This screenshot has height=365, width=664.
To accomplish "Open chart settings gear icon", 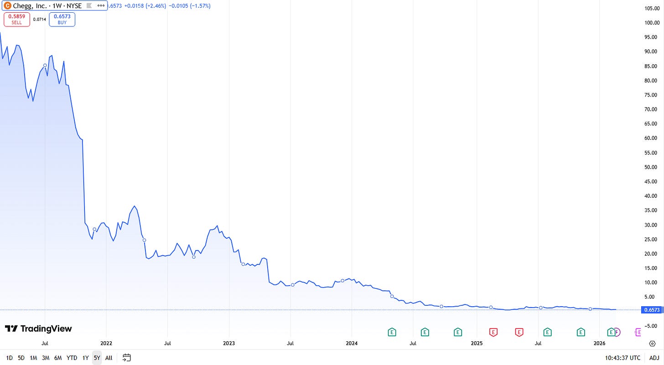I will [653, 343].
